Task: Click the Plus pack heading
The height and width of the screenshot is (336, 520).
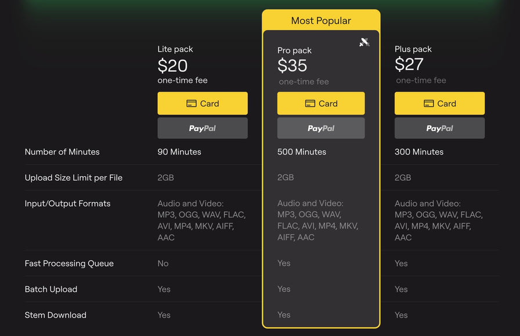Action: pyautogui.click(x=413, y=49)
